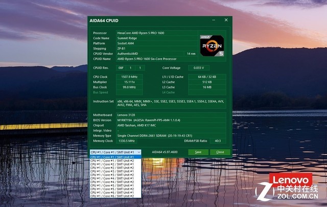Viewport: 327px width, 207px height.
Task: Select CPU #1 / Core #3 / SMT Unit #1
Action: (x=115, y=171)
